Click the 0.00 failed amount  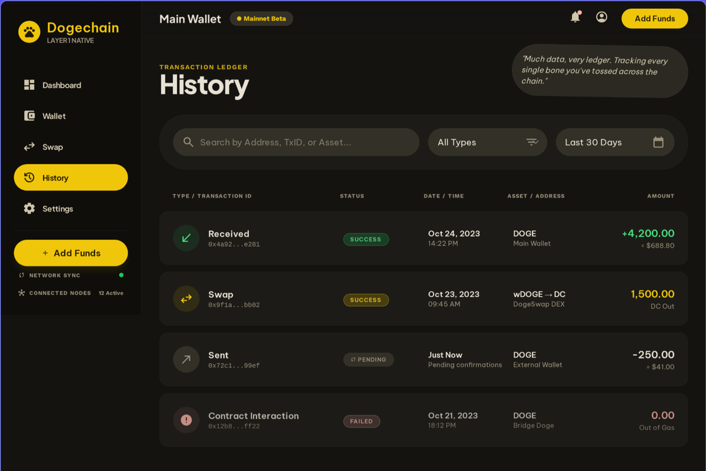click(663, 415)
